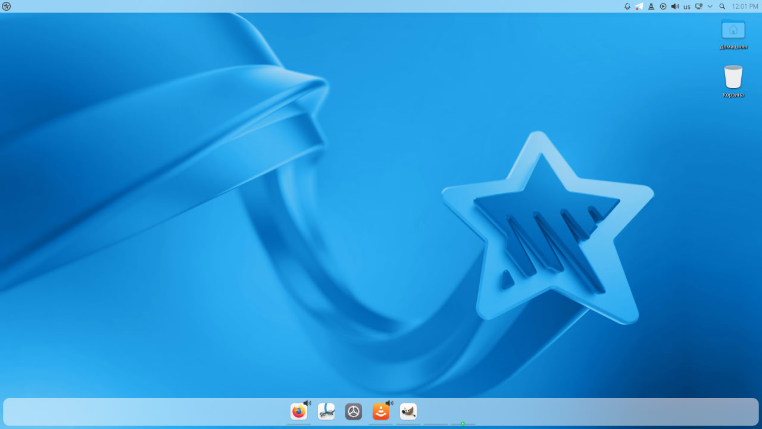Open the 12:01 PM clock calendar

pos(745,7)
